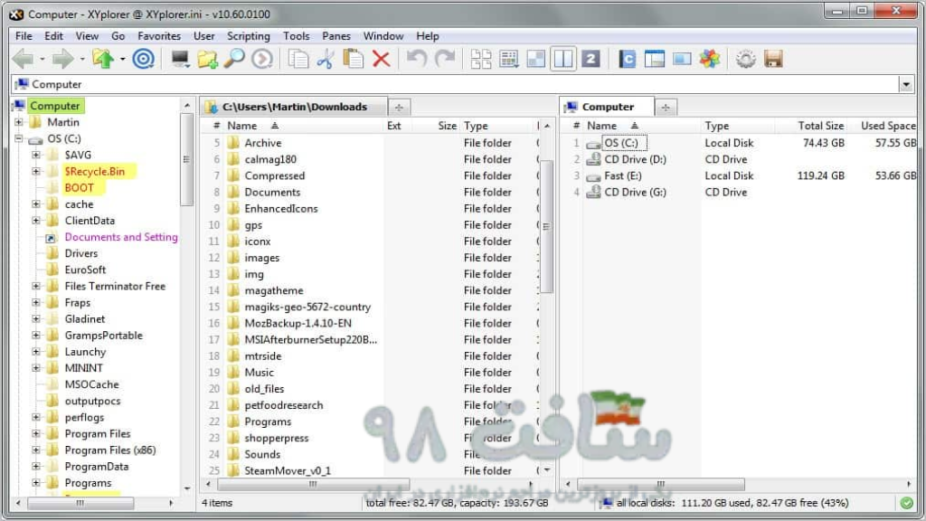Open the File menu
Viewport: 926px width, 521px height.
click(24, 36)
